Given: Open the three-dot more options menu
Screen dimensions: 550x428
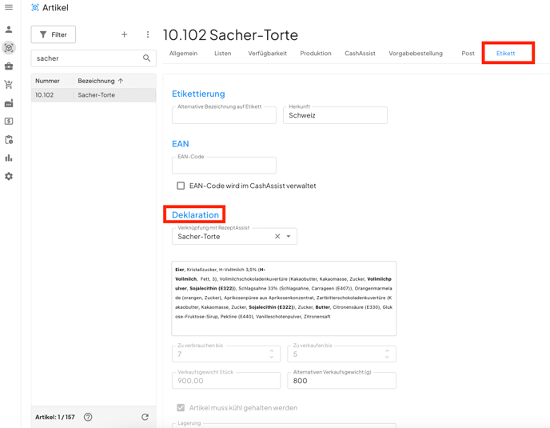Looking at the screenshot, I should [147, 34].
